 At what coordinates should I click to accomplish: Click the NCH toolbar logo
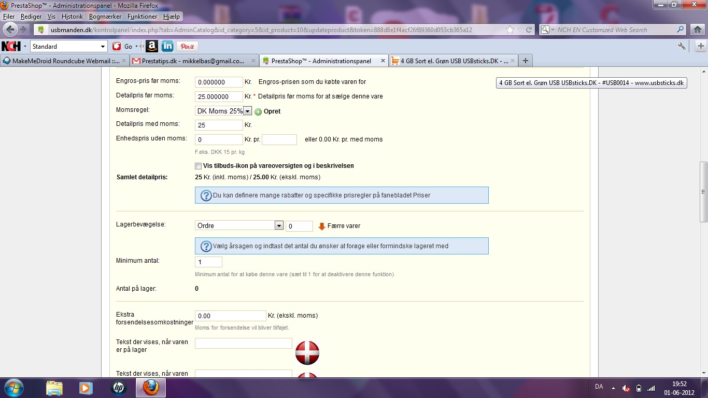pos(11,46)
